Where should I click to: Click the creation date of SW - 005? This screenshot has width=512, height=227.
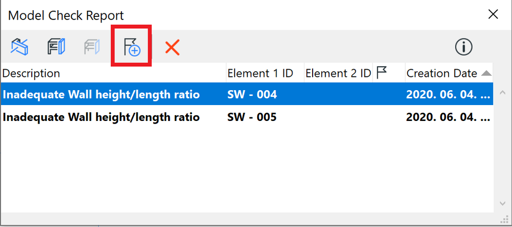coord(448,117)
